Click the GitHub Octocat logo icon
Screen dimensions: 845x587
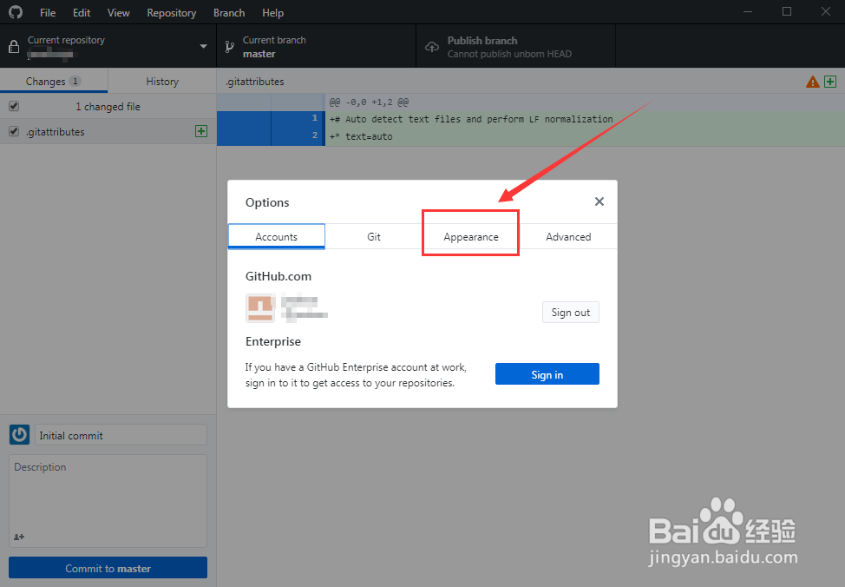pos(16,12)
